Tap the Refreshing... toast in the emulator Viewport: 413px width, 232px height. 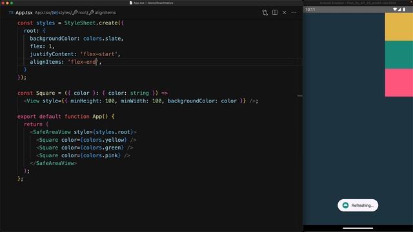(x=358, y=206)
